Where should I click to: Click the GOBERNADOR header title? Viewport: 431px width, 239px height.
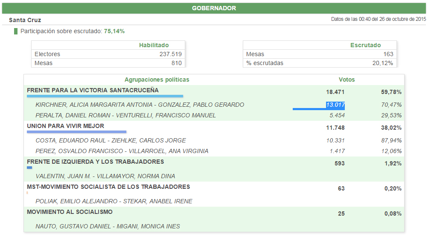(214, 8)
